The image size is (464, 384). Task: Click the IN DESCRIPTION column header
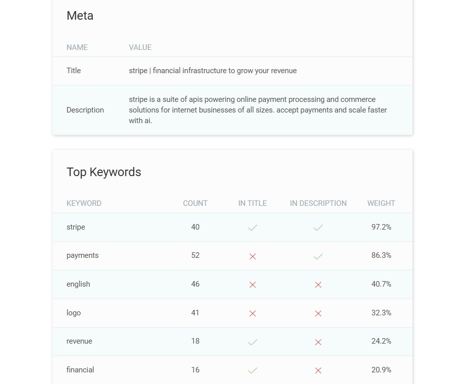coord(318,203)
